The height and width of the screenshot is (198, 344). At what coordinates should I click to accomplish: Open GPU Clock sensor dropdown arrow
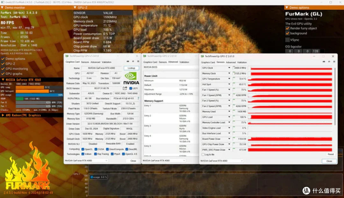click(x=229, y=68)
